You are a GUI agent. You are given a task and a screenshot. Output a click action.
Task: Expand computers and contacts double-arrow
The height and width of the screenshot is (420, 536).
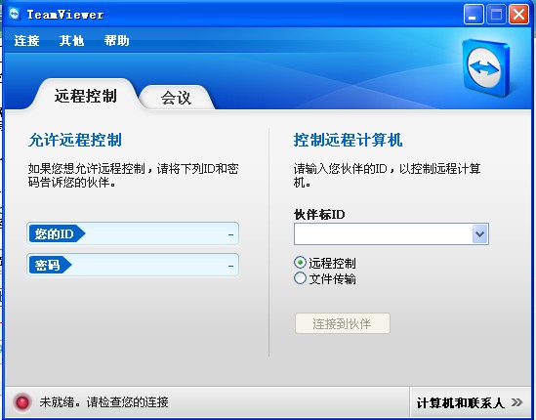[516, 402]
